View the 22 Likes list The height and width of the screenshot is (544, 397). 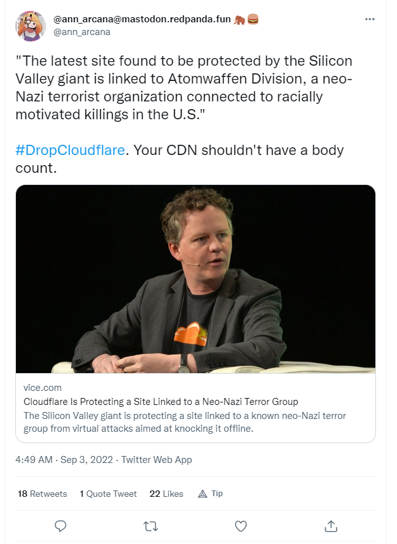click(x=166, y=494)
